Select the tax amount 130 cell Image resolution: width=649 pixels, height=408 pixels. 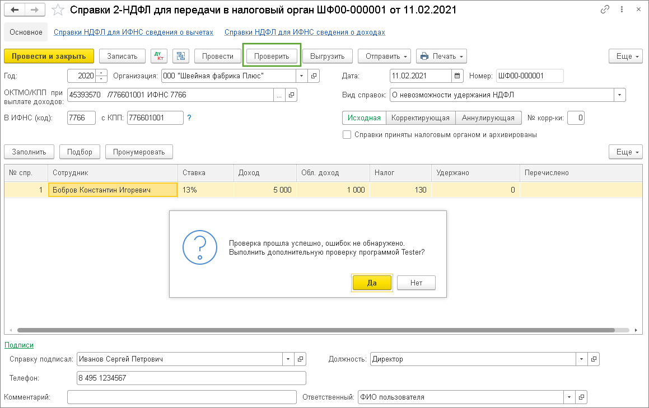pyautogui.click(x=401, y=190)
